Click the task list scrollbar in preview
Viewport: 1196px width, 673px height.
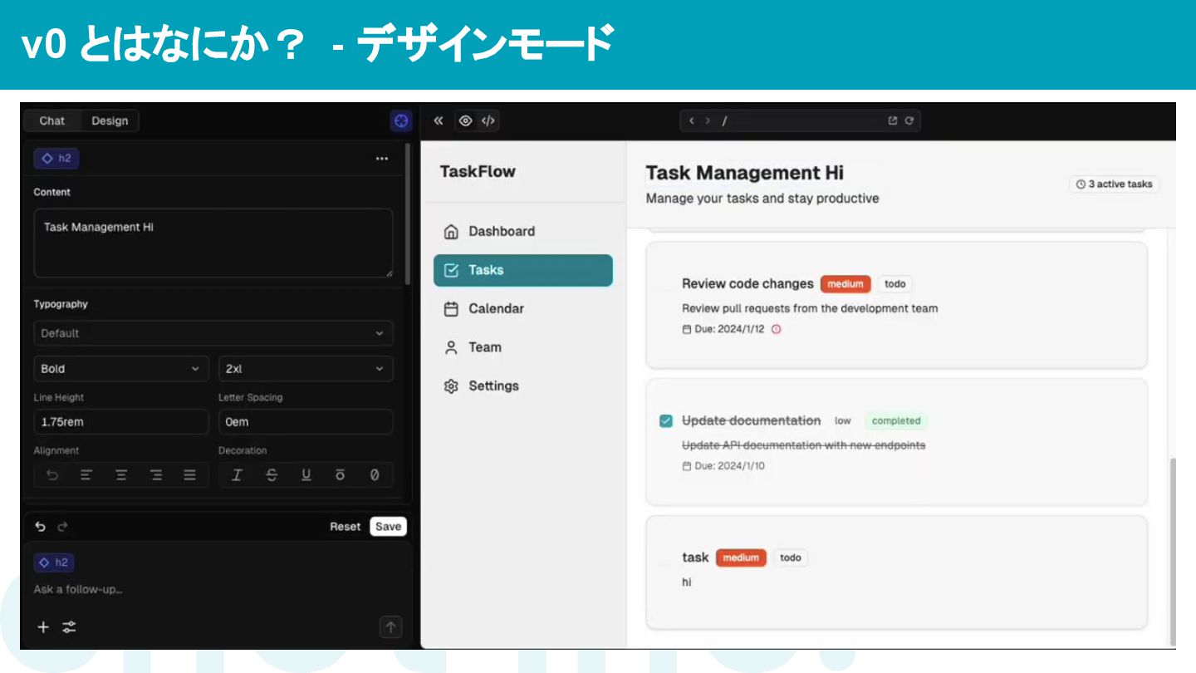(1172, 550)
